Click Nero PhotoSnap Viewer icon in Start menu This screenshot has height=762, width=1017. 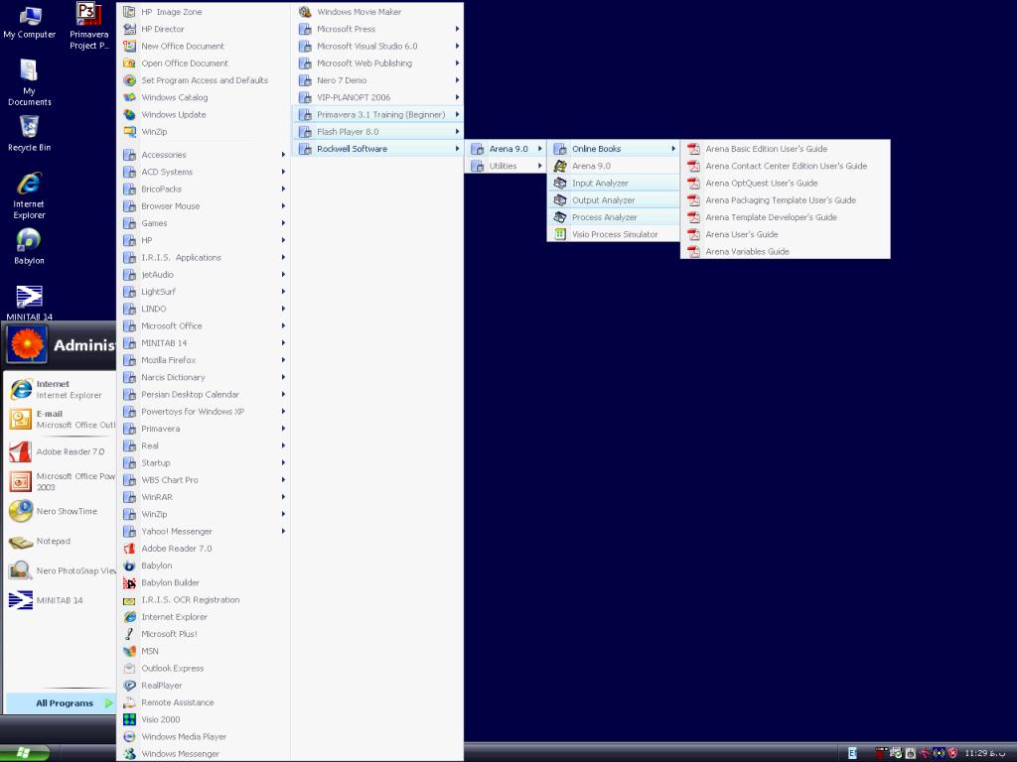(20, 571)
